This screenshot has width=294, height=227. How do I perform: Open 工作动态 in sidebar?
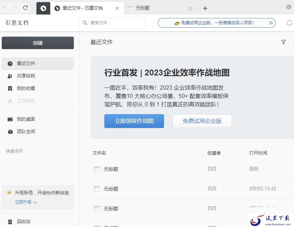coord(38,101)
